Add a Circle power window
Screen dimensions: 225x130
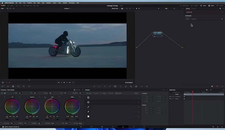click(x=88, y=102)
